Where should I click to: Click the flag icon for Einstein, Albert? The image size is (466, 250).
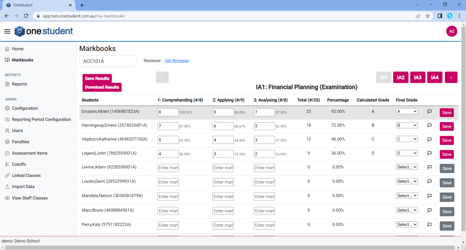(x=429, y=112)
